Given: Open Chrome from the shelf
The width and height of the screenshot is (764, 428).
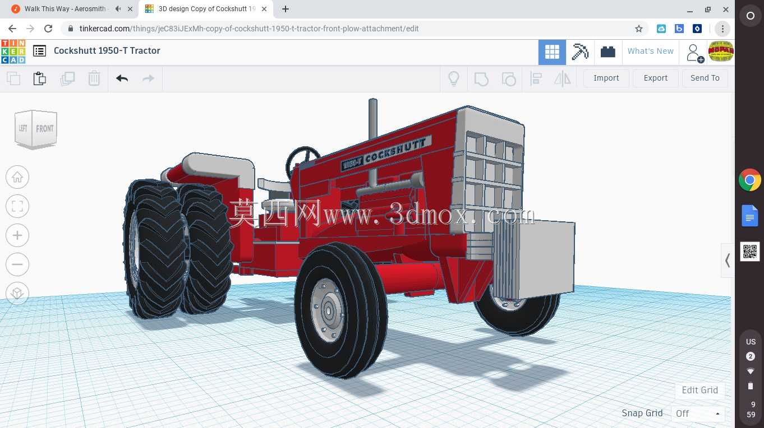Looking at the screenshot, I should [x=750, y=180].
